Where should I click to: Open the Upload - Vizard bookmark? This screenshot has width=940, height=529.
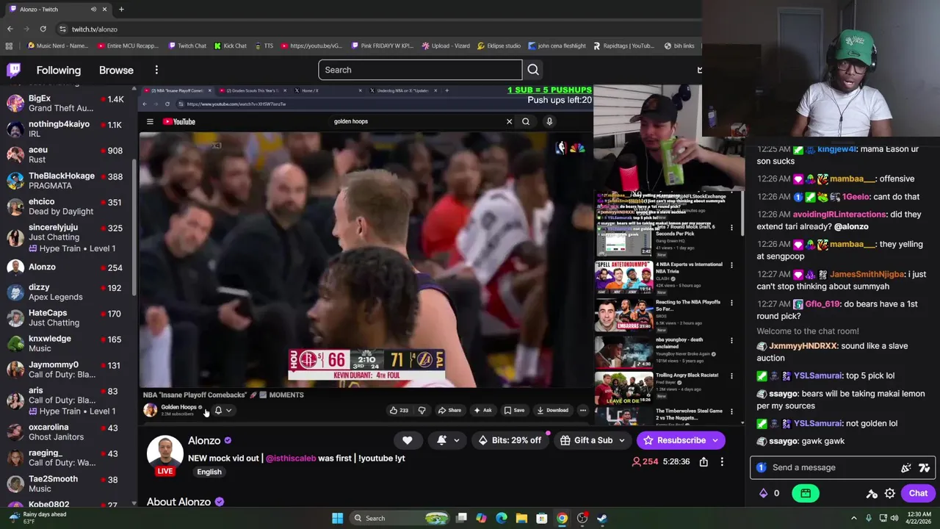pos(446,46)
